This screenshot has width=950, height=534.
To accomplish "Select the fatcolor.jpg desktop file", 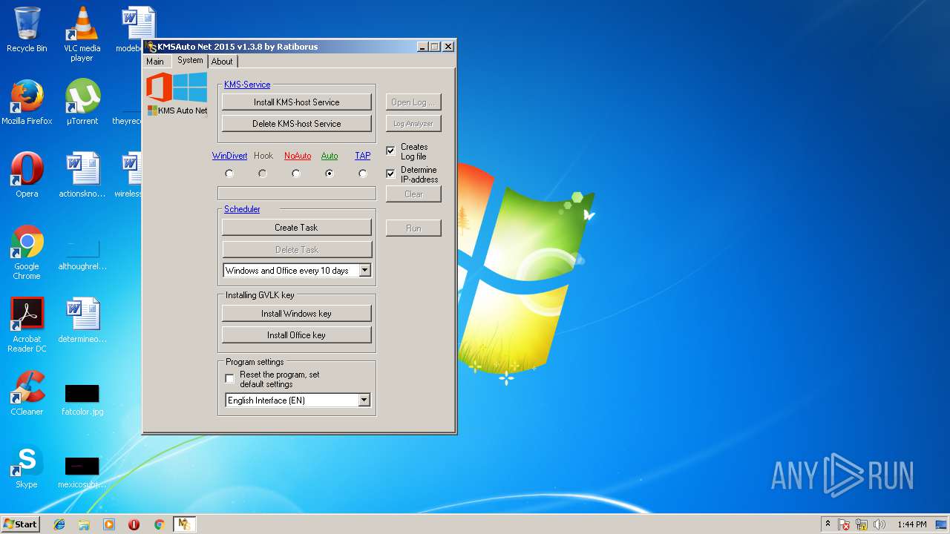I will [x=82, y=399].
